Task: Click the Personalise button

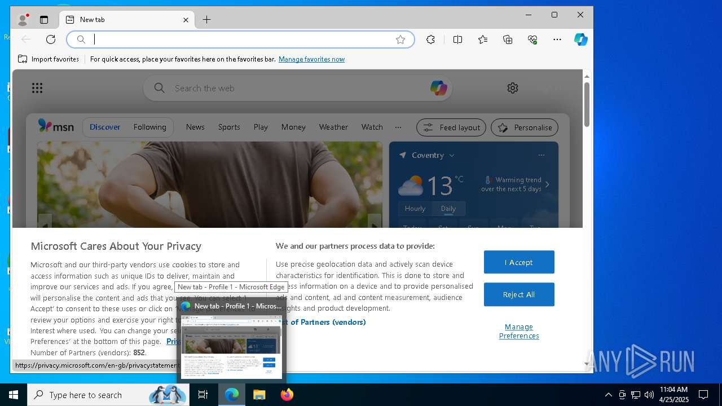Action: tap(525, 127)
